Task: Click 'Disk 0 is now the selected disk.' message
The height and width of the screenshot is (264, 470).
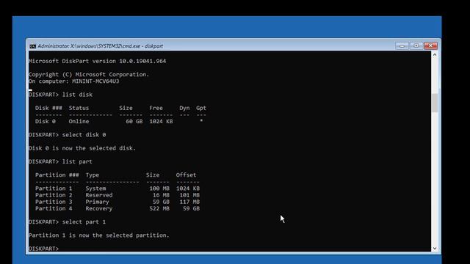Action: point(82,148)
